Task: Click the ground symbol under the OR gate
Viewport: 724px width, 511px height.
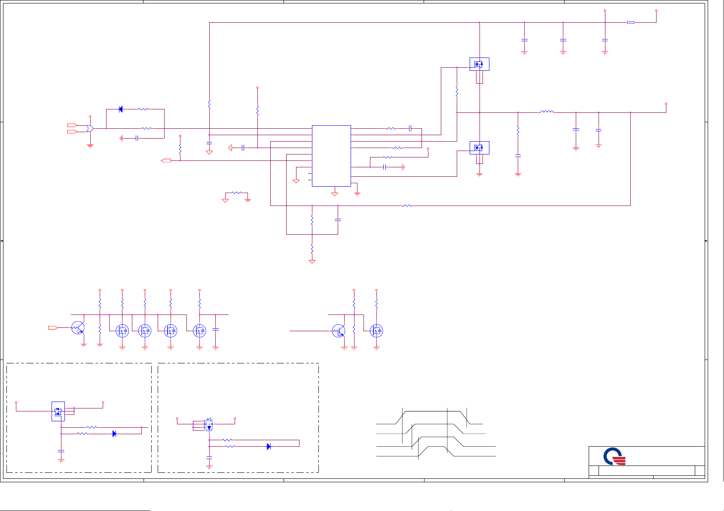Action: 90,145
